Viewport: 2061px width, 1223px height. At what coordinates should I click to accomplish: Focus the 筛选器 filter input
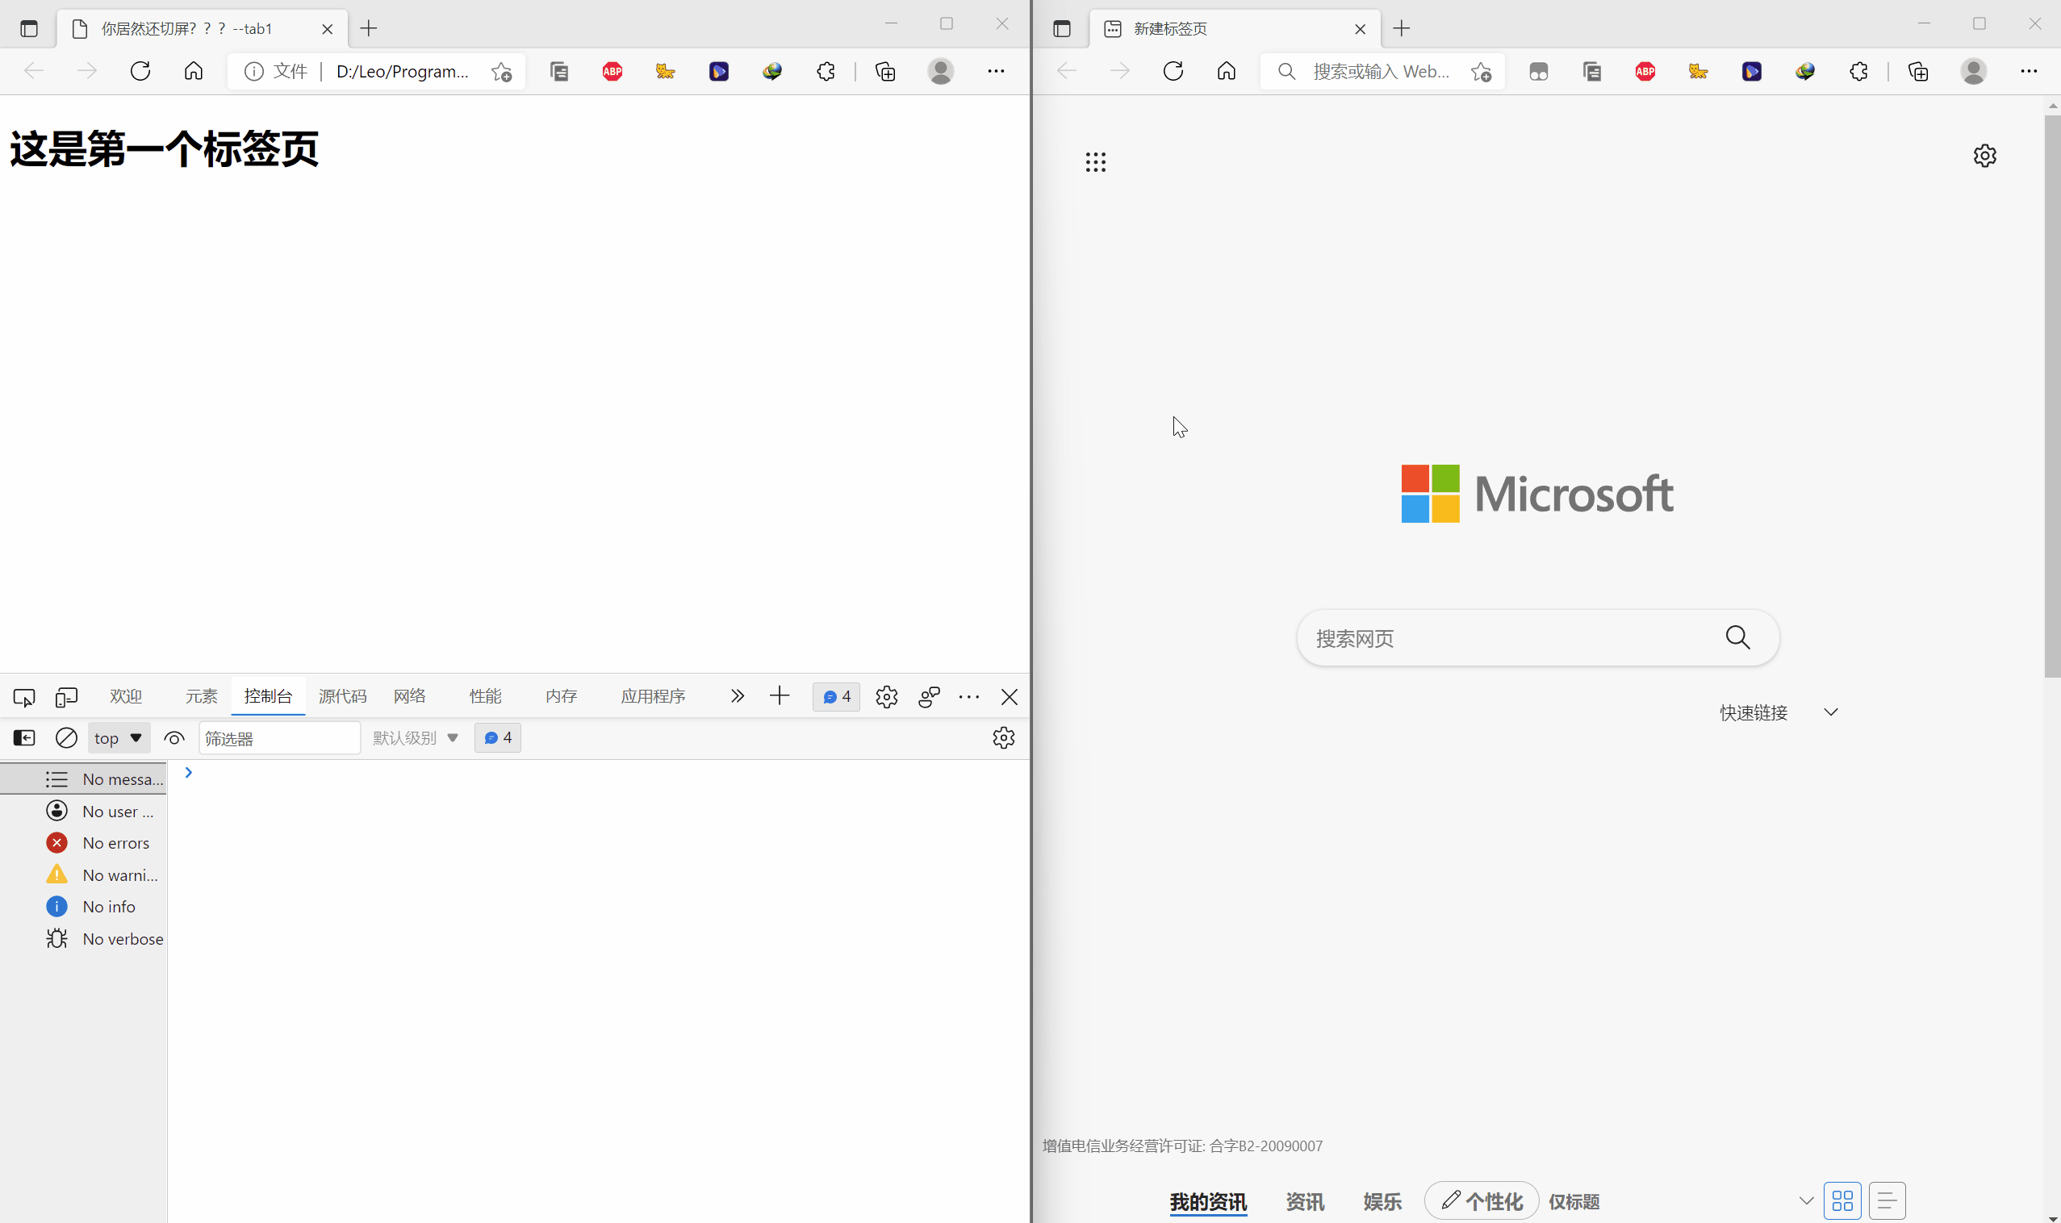pos(279,737)
